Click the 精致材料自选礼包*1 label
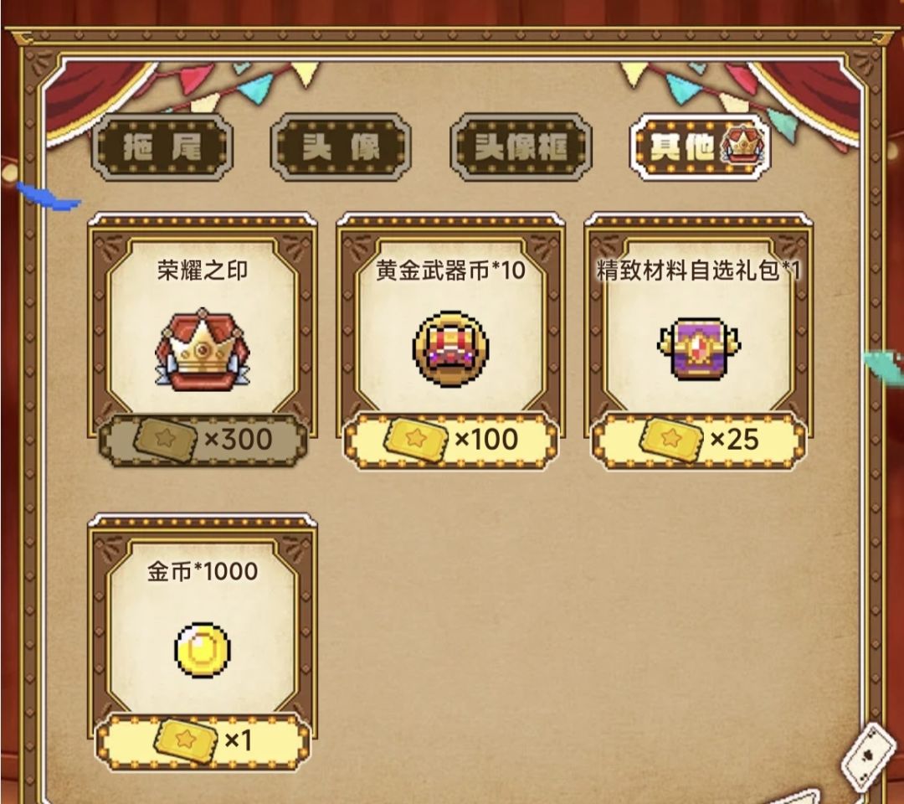The image size is (904, 804). [699, 271]
